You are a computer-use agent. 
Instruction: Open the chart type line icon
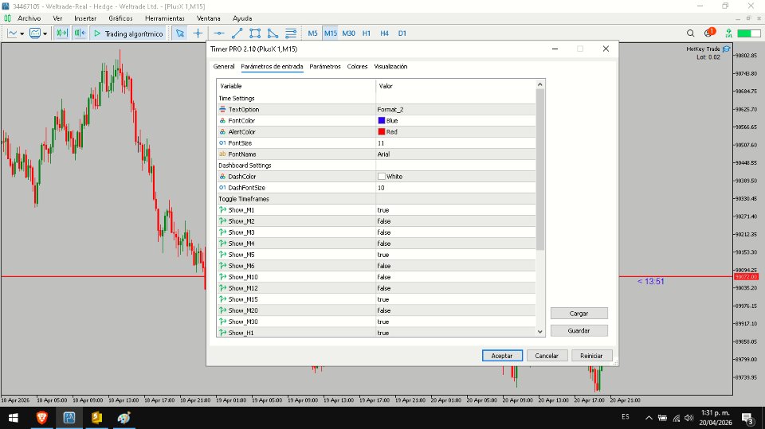(x=12, y=33)
